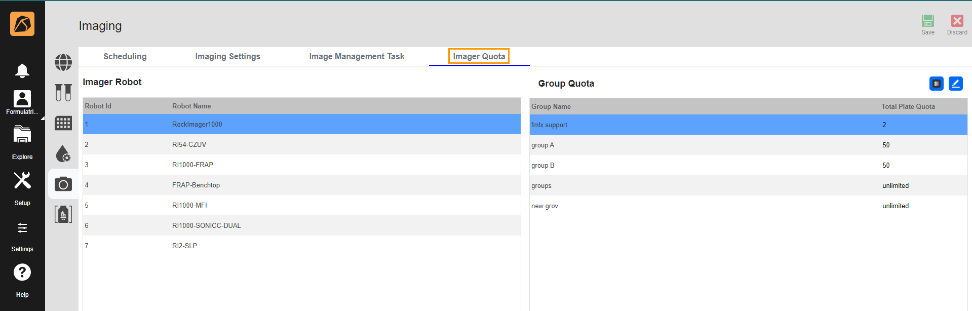The width and height of the screenshot is (972, 311).
Task: Click the blue pencil edit quota button
Action: pos(955,84)
